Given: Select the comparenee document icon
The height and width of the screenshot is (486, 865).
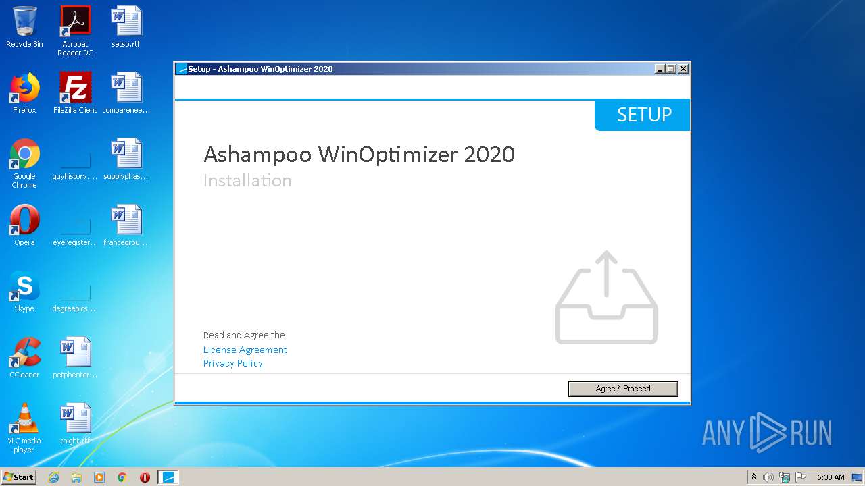Looking at the screenshot, I should pos(126,93).
